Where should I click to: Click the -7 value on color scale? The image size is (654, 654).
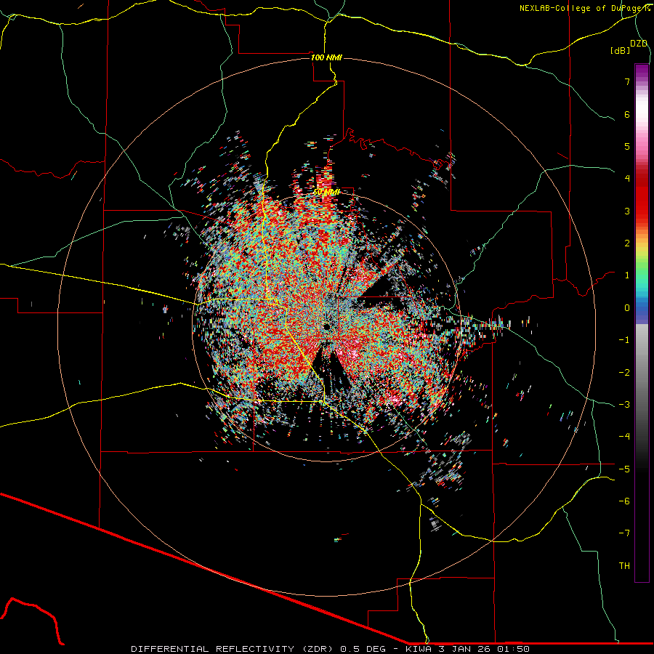624,533
